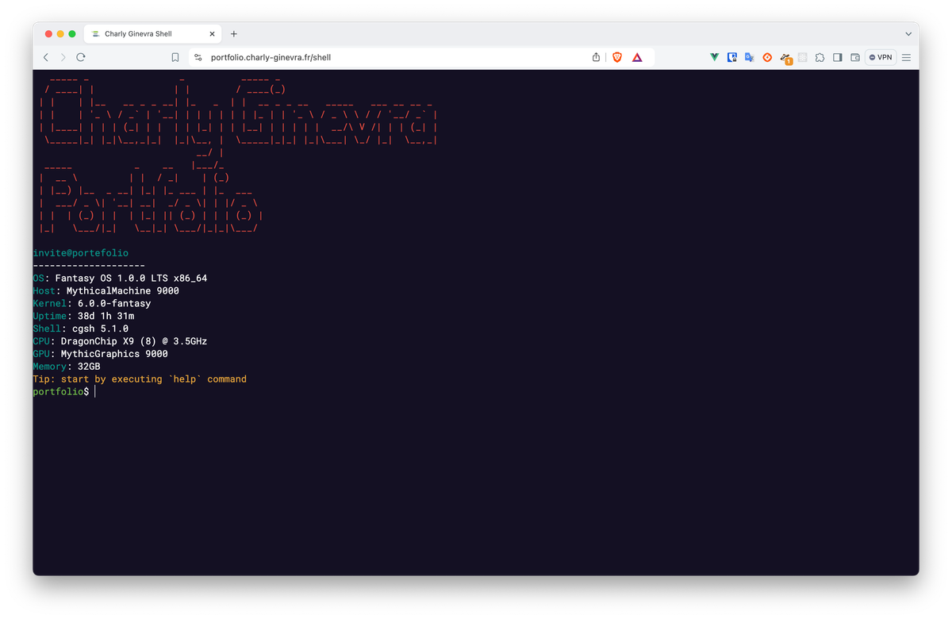
Task: Click the back navigation arrow
Action: (45, 57)
